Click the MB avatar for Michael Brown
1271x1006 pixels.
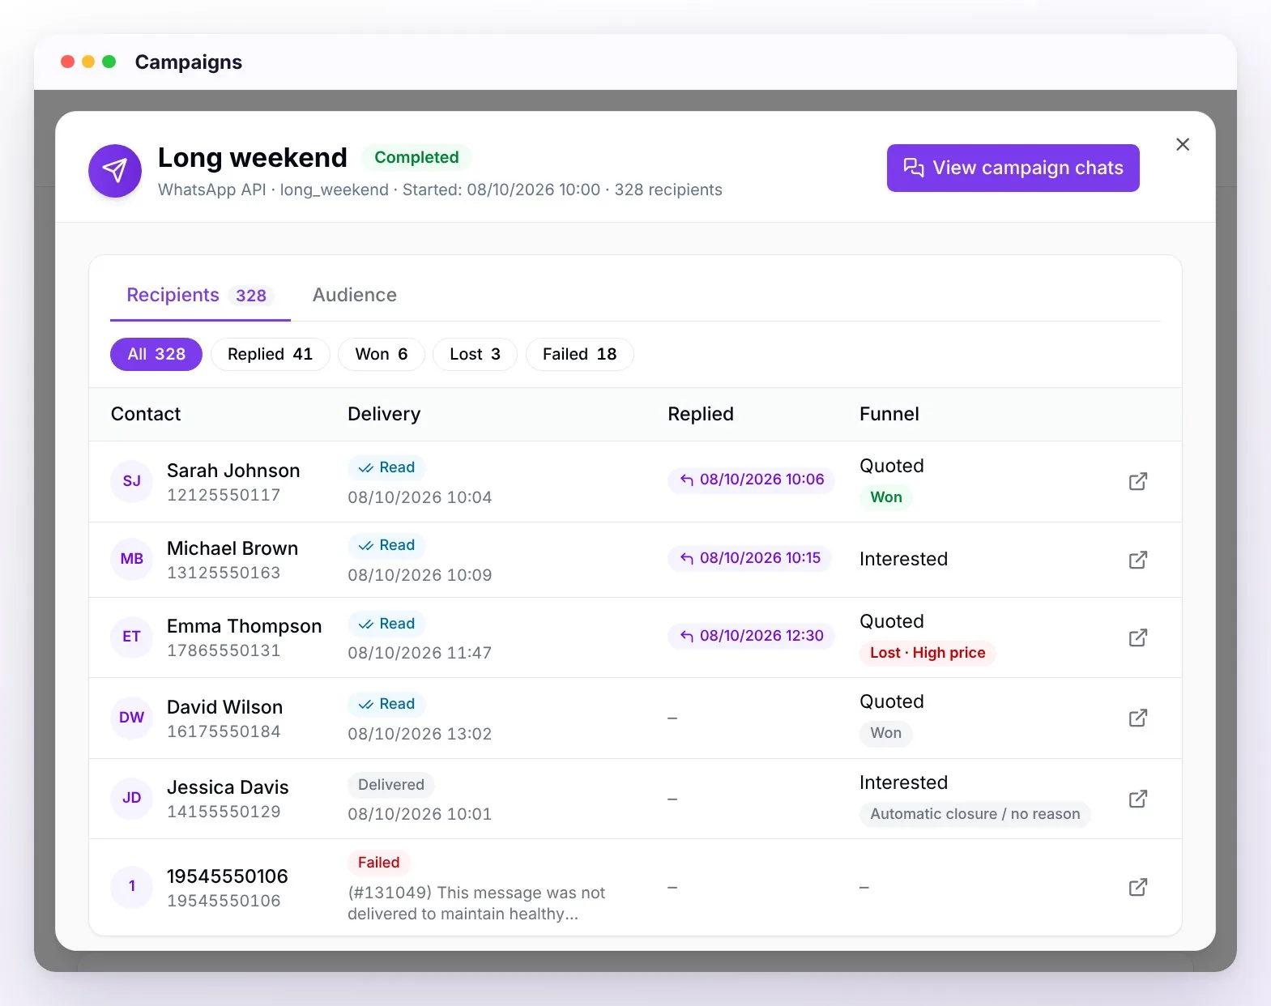pyautogui.click(x=132, y=559)
